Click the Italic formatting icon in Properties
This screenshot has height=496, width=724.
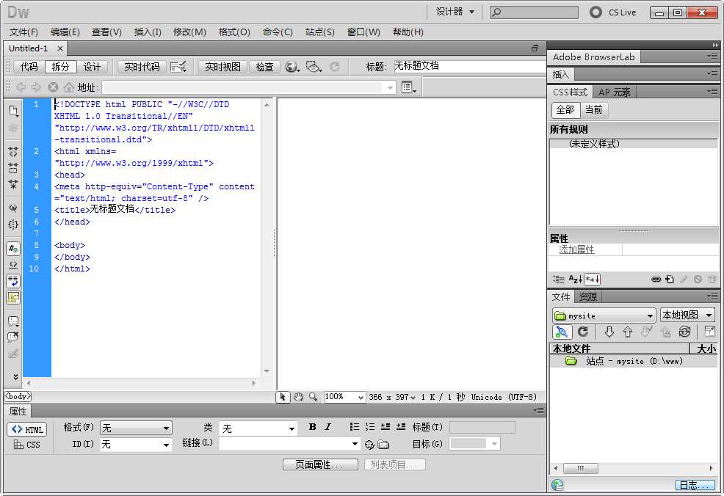tap(327, 427)
